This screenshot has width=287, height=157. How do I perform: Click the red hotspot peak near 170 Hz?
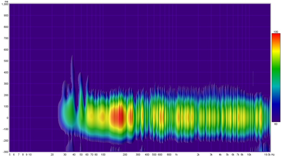click(120, 117)
